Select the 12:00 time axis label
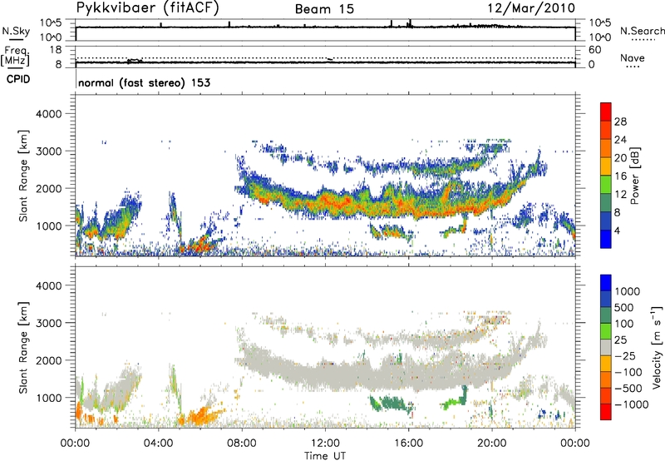 tap(325, 444)
